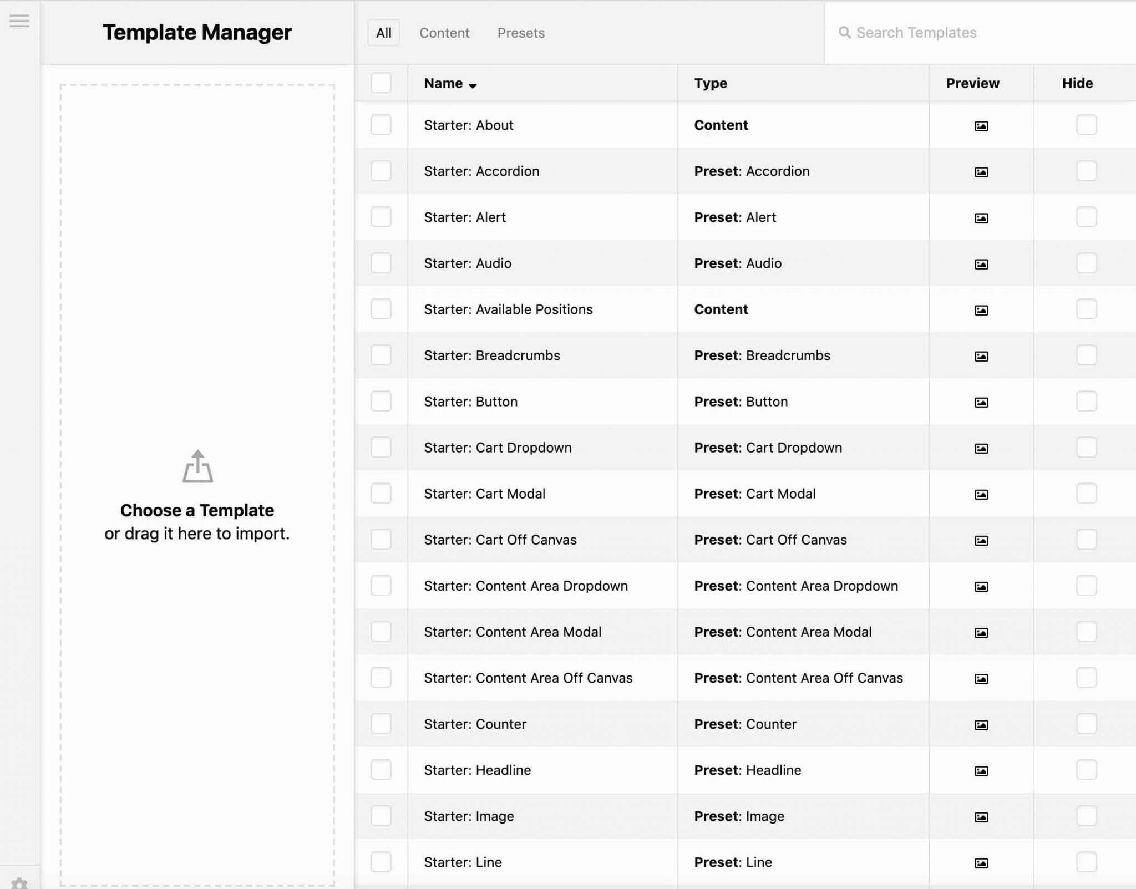This screenshot has height=889, width=1136.
Task: Click the Search Templates input field
Action: pyautogui.click(x=943, y=33)
